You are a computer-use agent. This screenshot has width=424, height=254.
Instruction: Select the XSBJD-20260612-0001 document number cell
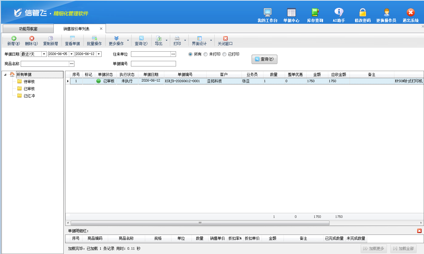[x=185, y=81]
